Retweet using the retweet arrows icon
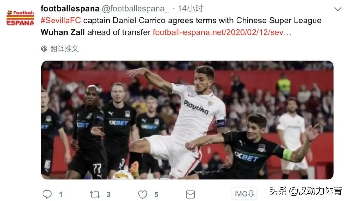Image resolution: width=348 pixels, height=201 pixels. point(95,195)
